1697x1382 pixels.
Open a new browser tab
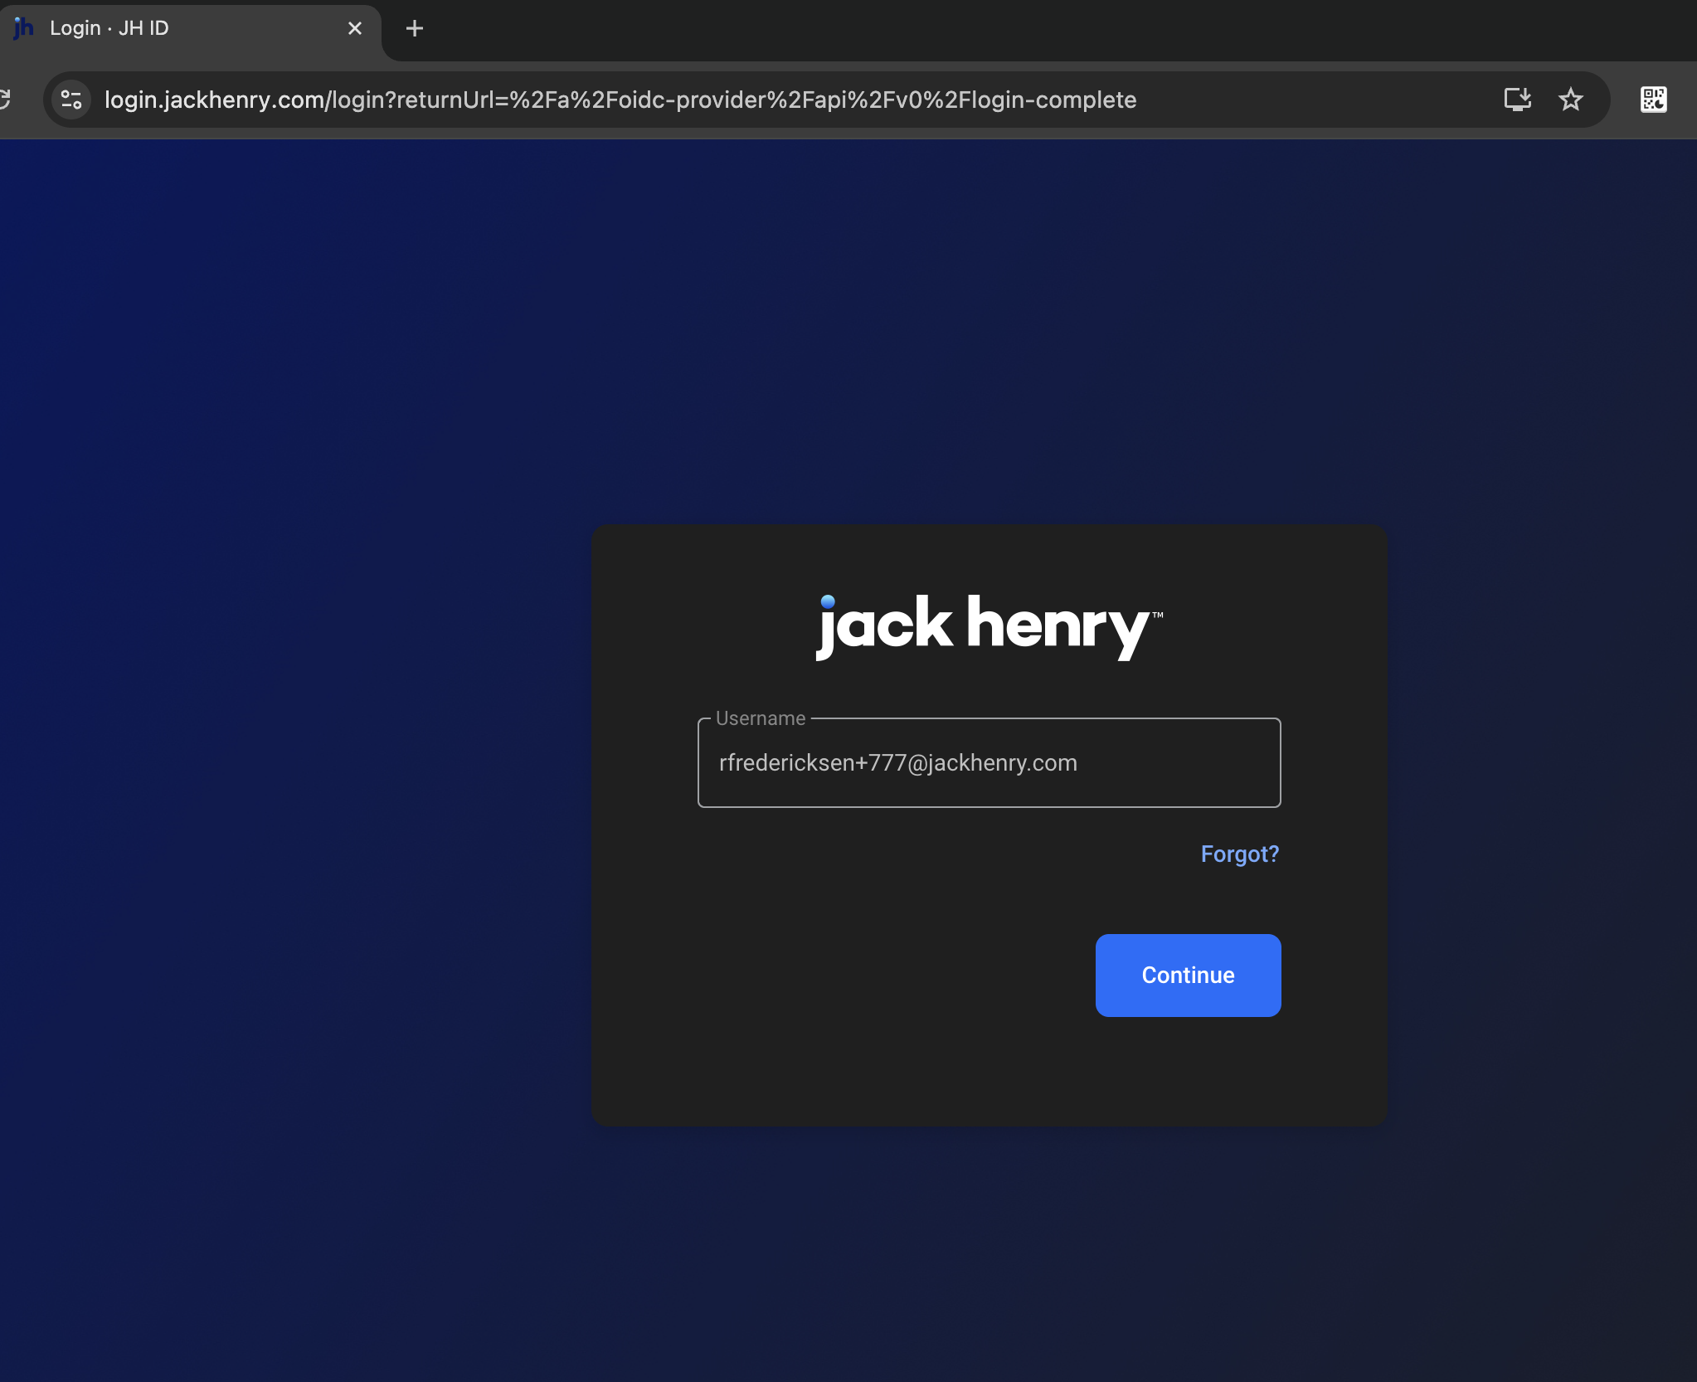[x=415, y=28]
